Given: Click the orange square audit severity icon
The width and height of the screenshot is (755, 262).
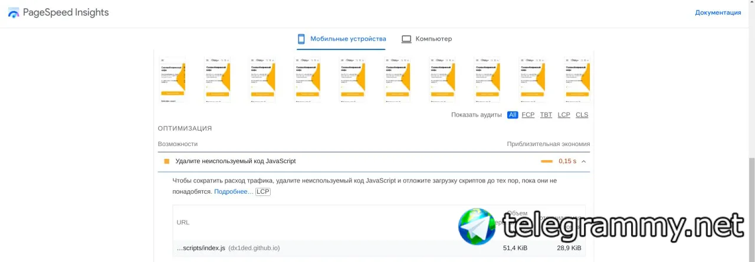Looking at the screenshot, I should (166, 161).
